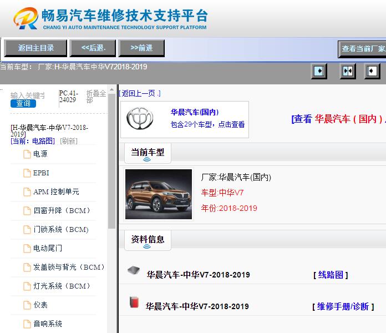Select 电动尾门 tree item

[48, 248]
